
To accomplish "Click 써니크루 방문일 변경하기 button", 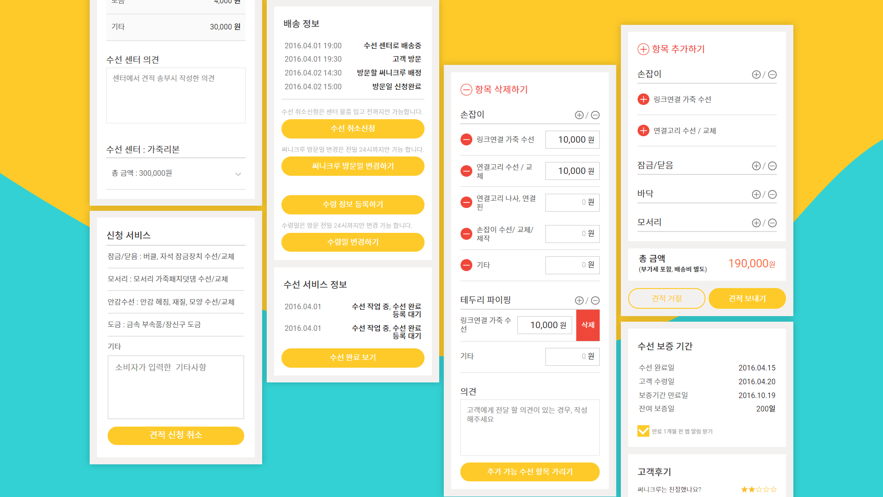I will (353, 166).
